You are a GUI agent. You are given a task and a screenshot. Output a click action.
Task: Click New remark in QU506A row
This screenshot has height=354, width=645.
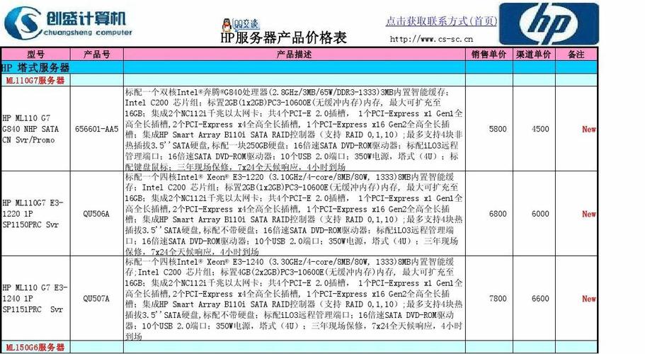coord(588,214)
